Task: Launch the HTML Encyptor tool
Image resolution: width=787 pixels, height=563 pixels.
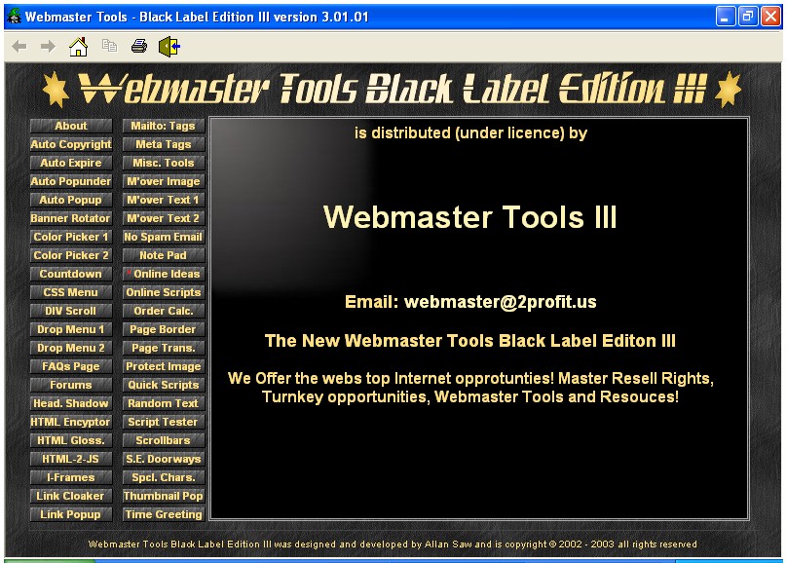Action: (x=71, y=422)
